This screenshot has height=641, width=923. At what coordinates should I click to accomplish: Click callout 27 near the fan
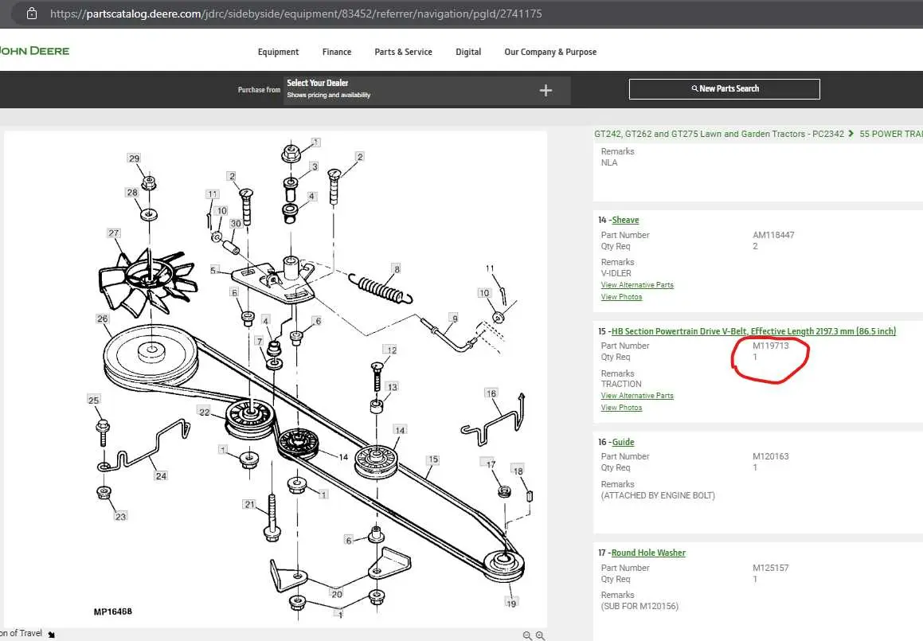[114, 233]
